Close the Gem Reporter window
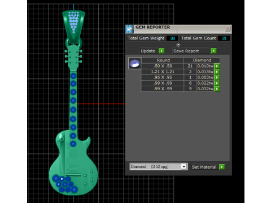271x203 pixels. (228, 29)
